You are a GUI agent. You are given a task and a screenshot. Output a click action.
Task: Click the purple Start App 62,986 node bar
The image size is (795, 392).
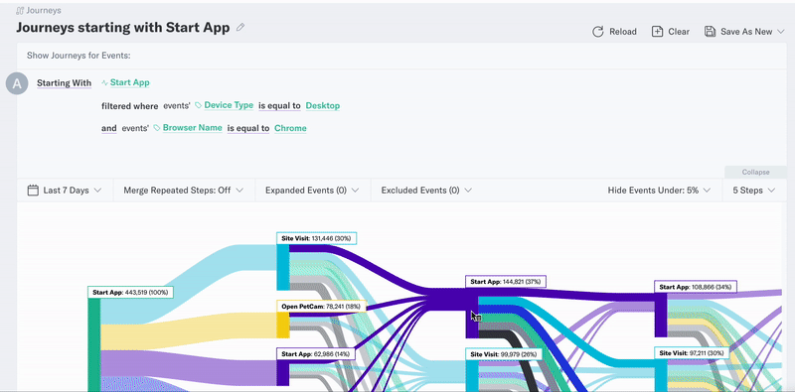point(283,373)
